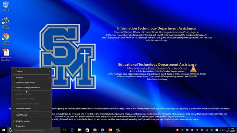Image resolution: width=237 pixels, height=133 pixels.
Task: Click the purple tray icon beside OneDrive
Action: coord(187,130)
